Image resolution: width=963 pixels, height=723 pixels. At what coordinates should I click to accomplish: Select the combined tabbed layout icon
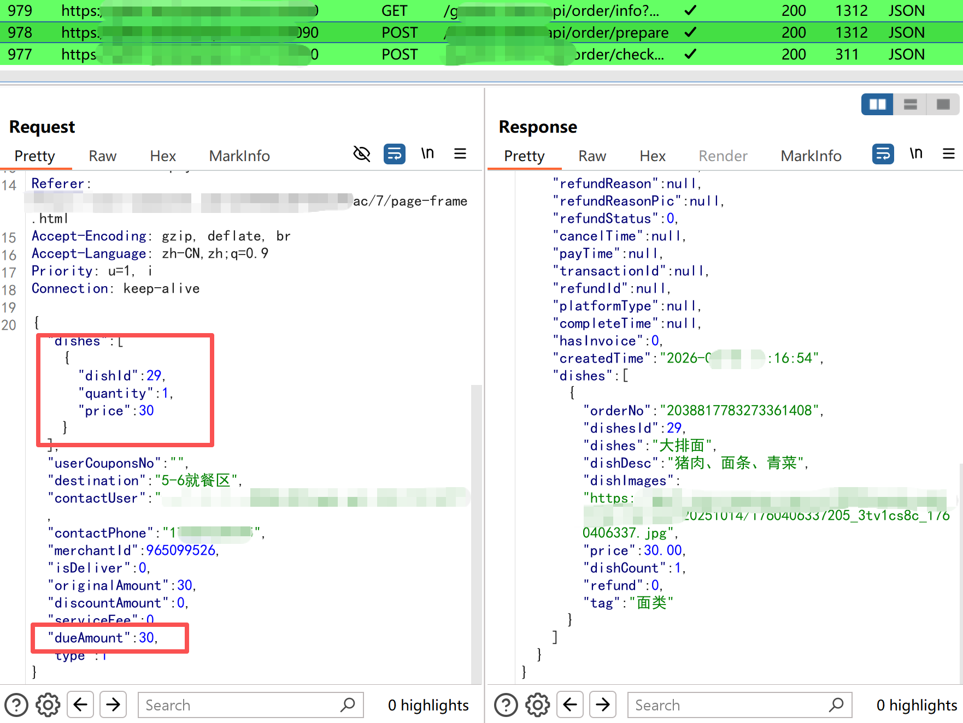pyautogui.click(x=943, y=104)
